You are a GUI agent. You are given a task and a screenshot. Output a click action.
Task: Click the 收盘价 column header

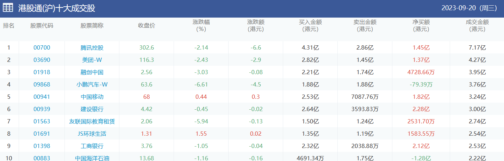coord(147,25)
